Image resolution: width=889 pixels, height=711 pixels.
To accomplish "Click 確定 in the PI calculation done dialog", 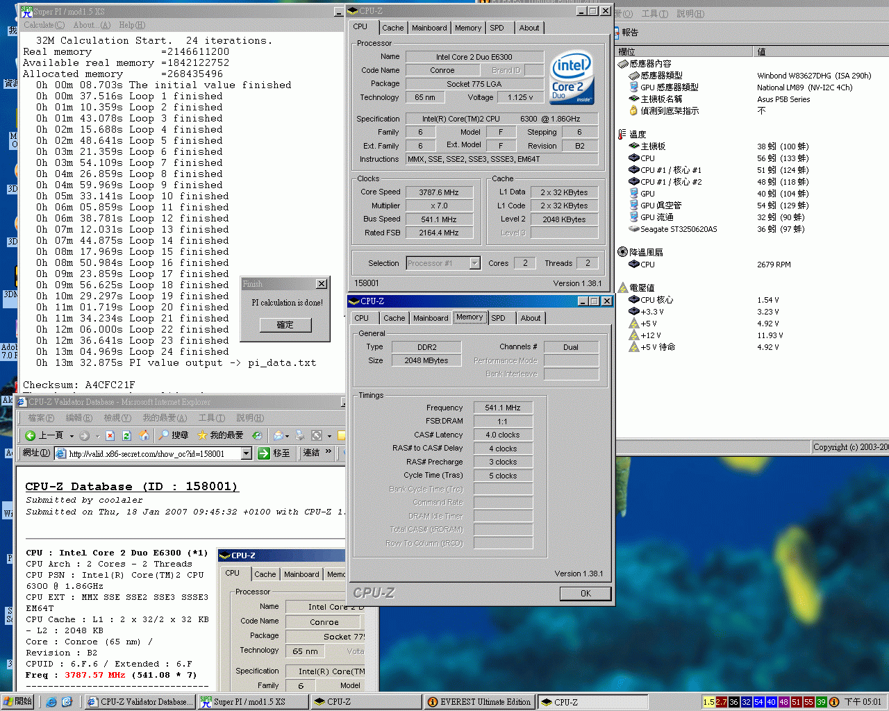I will tap(285, 324).
